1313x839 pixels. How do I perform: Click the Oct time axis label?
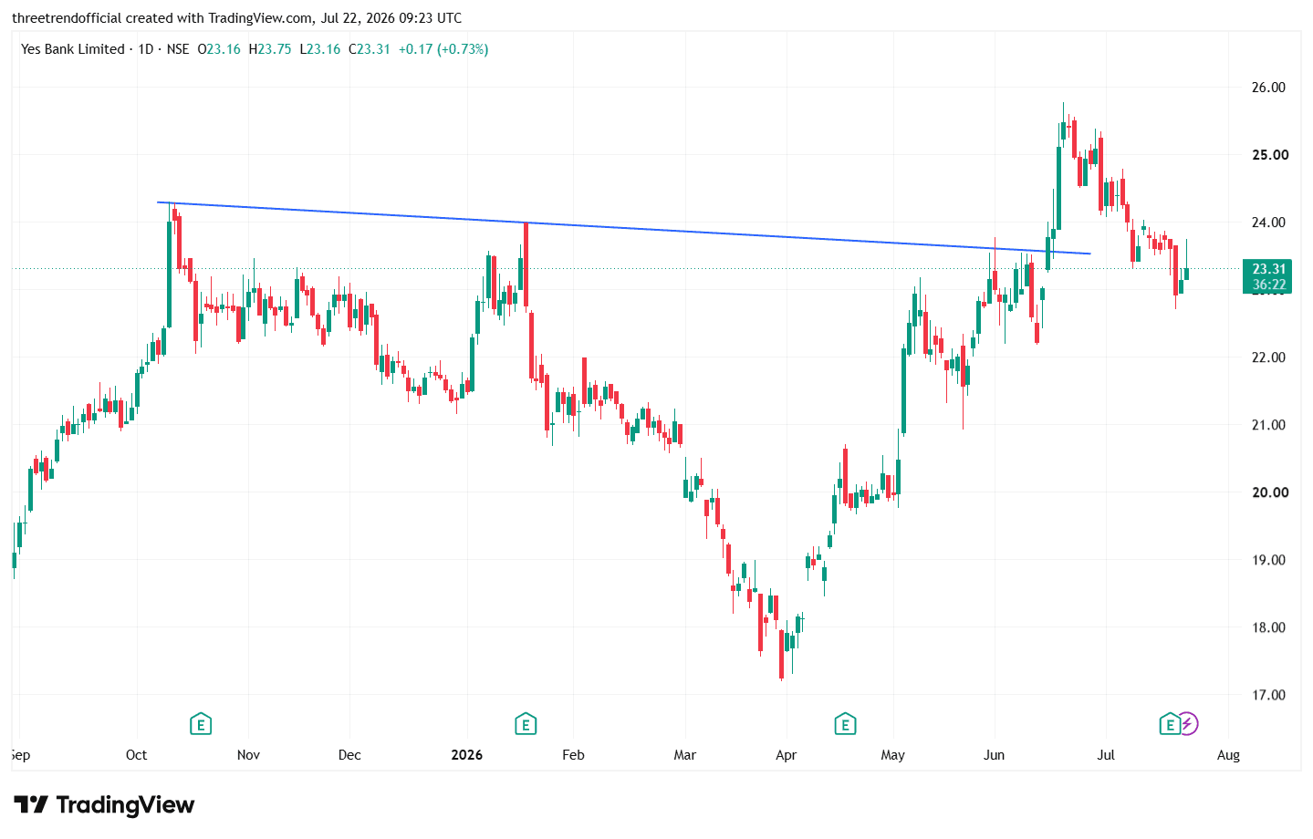pyautogui.click(x=136, y=755)
